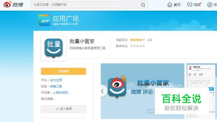The image size is (217, 122).
Task: Click the search magnifier icon
Action: tap(143, 5)
